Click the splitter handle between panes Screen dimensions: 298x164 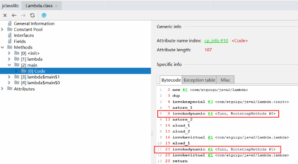tap(152, 134)
